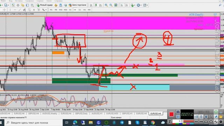Toggle recorder webcam

click(x=206, y=117)
